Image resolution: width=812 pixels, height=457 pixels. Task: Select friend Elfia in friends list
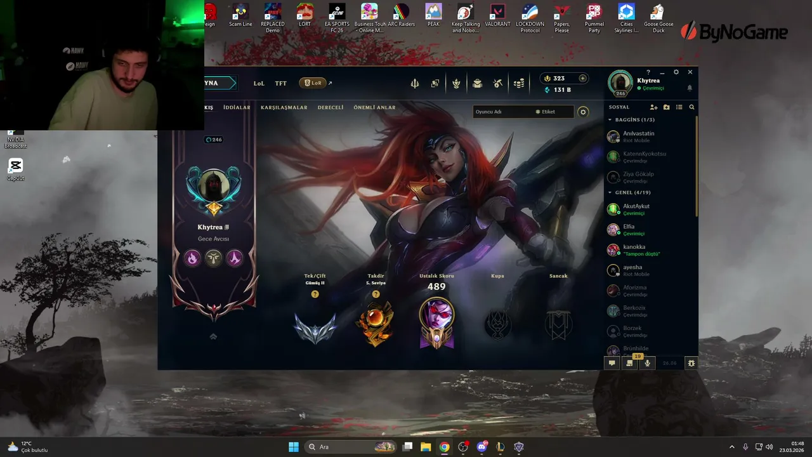tap(651, 230)
